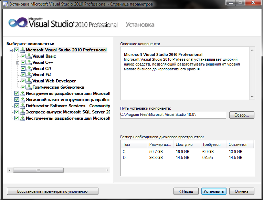This screenshot has width=263, height=200.
Task: Click horizontal scrollbar thumb of component tree
Action: 39,170
